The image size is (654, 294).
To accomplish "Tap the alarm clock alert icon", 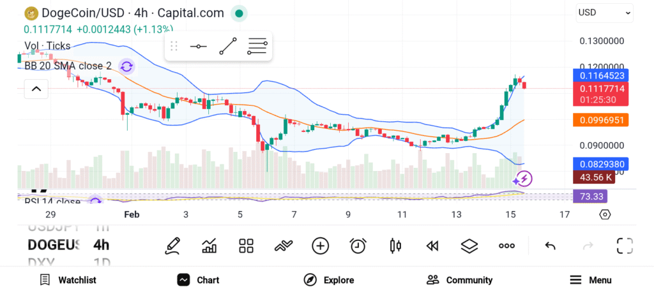I will click(358, 246).
